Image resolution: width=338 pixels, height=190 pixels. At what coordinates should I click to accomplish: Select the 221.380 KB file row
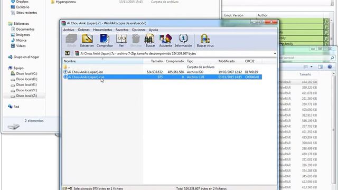point(299,99)
